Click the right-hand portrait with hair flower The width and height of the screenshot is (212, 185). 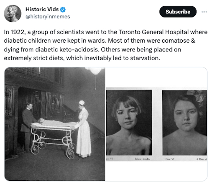(x=184, y=122)
